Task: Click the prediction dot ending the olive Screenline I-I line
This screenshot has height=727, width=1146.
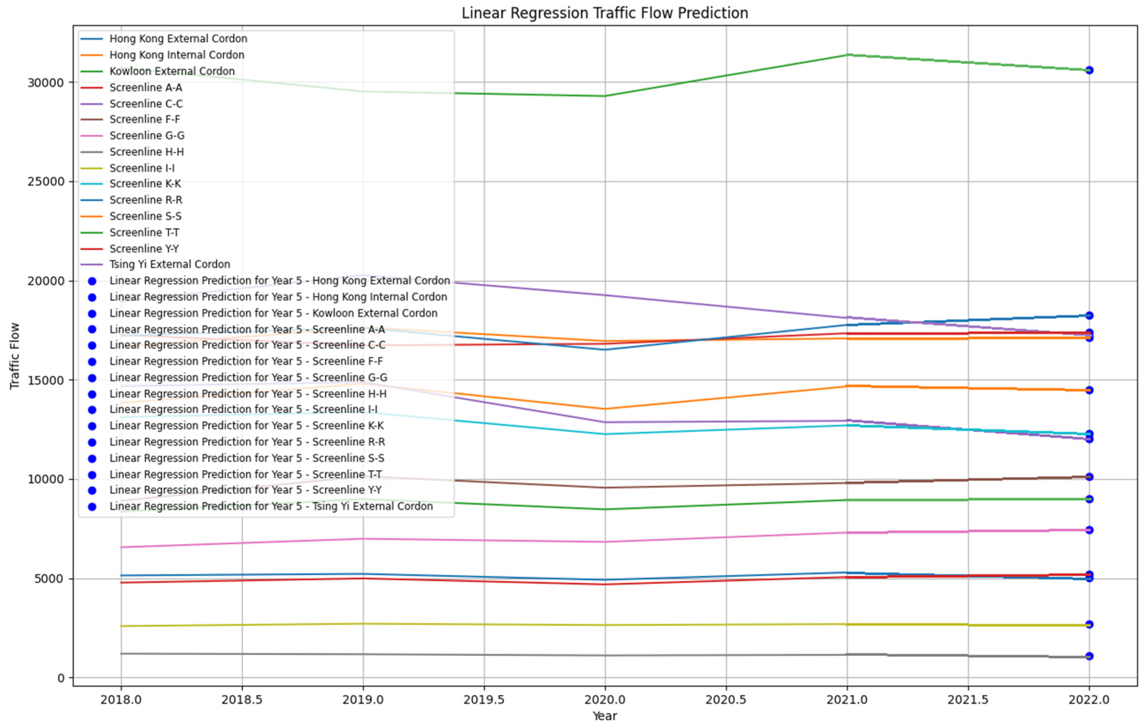Action: coord(1089,624)
